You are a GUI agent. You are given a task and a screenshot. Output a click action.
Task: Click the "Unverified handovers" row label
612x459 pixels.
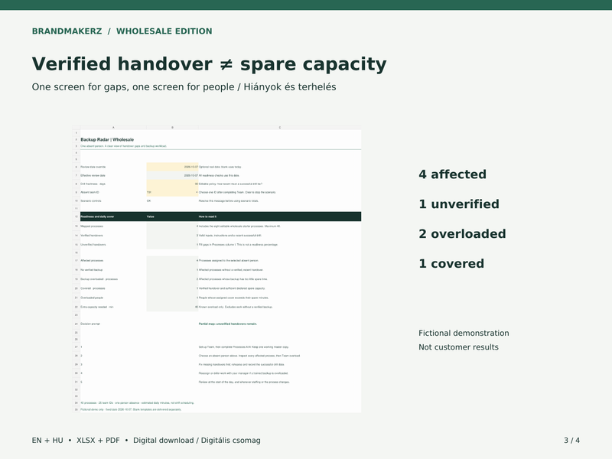coord(93,245)
